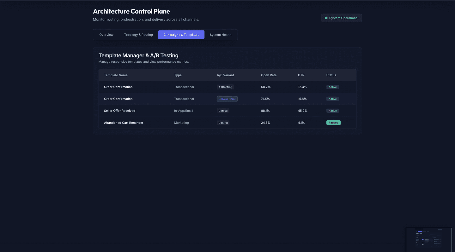Click the Open Rate column header
Screen dimensions: 455x252
[x=269, y=75]
